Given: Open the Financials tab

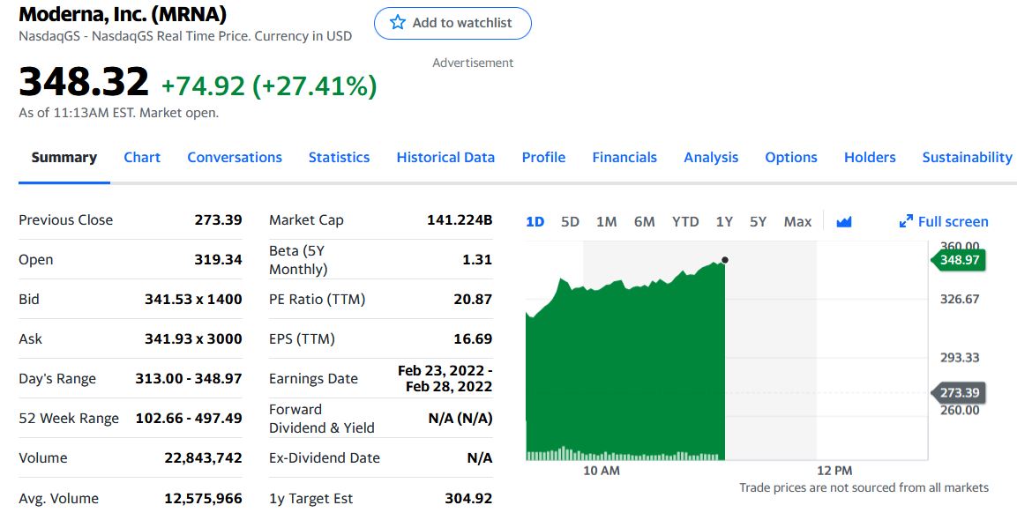Looking at the screenshot, I should tap(624, 158).
